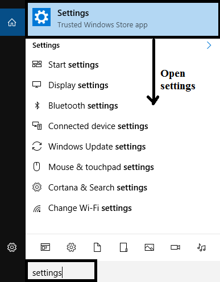
Task: Filter search results by Folders
Action: [x=123, y=247]
